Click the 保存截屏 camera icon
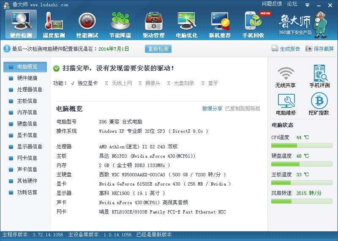 309,49
